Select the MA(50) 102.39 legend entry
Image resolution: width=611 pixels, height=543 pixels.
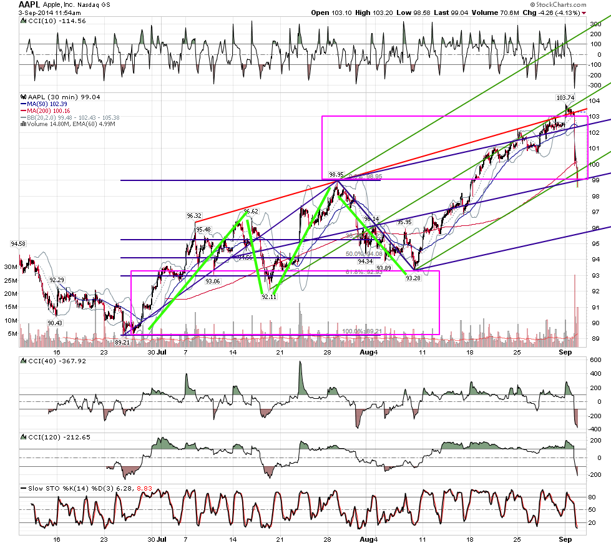pos(44,104)
